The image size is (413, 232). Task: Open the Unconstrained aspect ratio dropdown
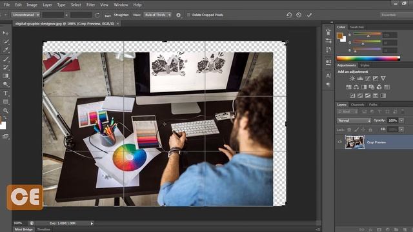pos(26,15)
